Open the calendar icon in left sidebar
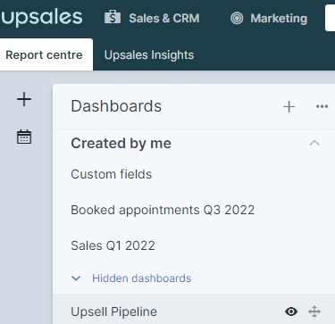This screenshot has width=335, height=324. pyautogui.click(x=24, y=137)
